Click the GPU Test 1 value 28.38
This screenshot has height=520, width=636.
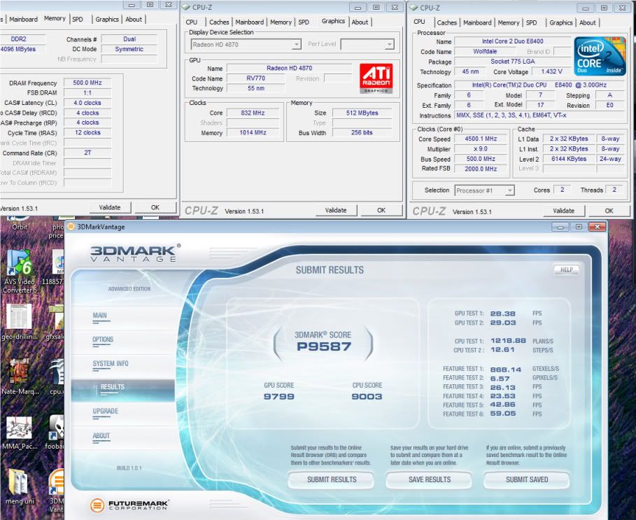point(502,314)
